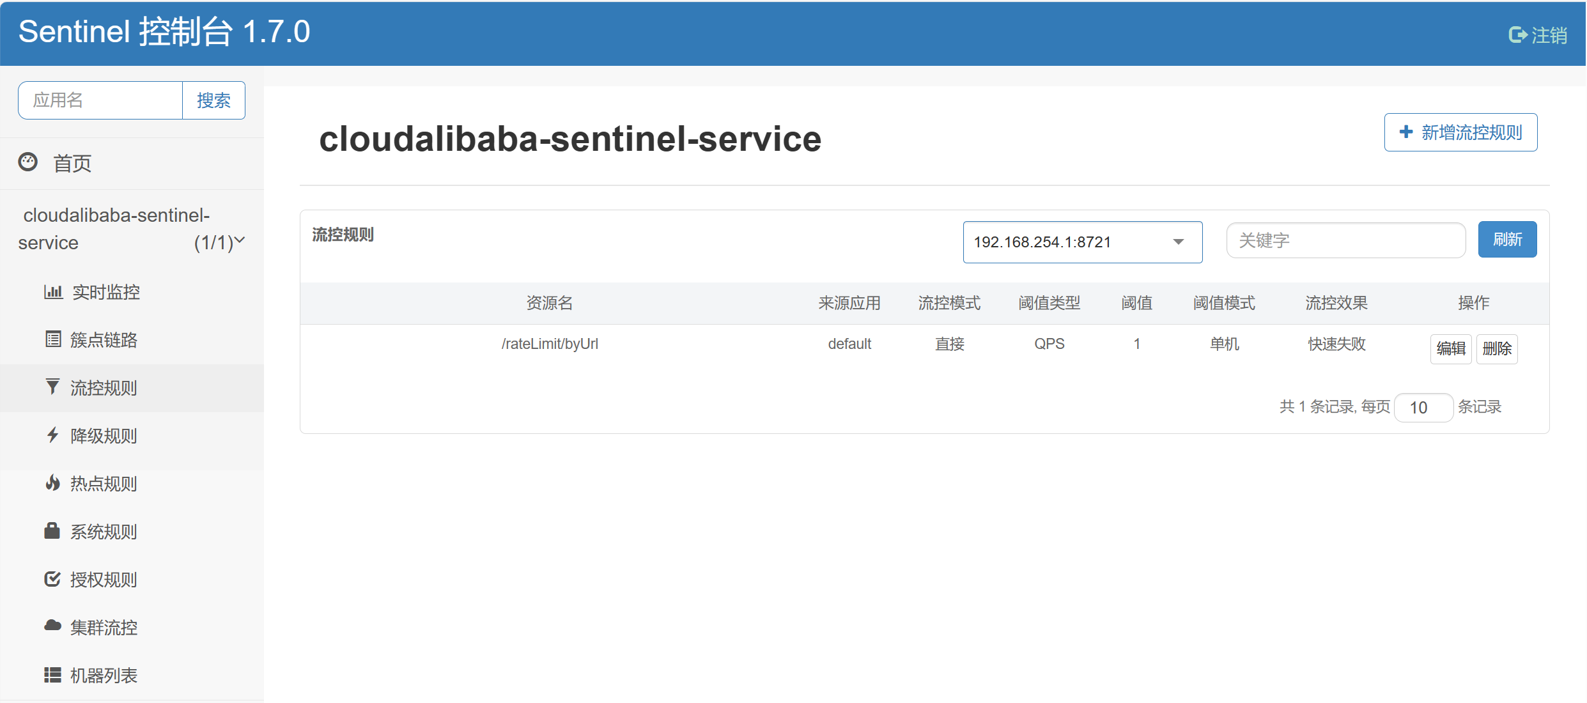Screen dimensions: 1587x703
Task: Focus the 关键字 filter field
Action: point(1345,240)
